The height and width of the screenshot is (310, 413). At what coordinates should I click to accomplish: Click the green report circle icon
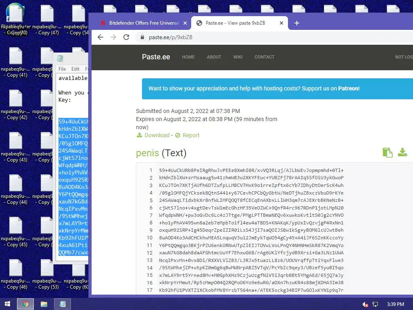pos(178,135)
